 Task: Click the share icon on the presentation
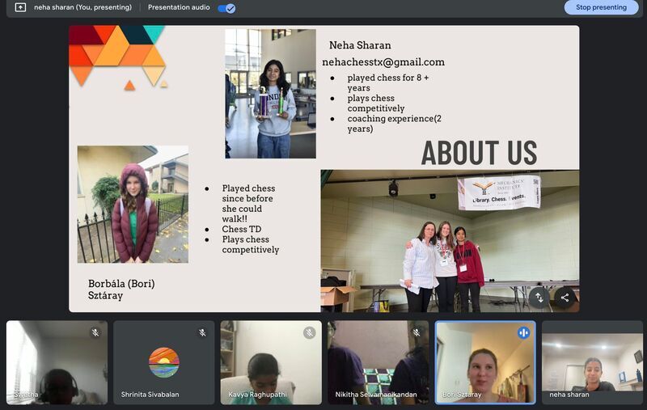[x=565, y=297]
